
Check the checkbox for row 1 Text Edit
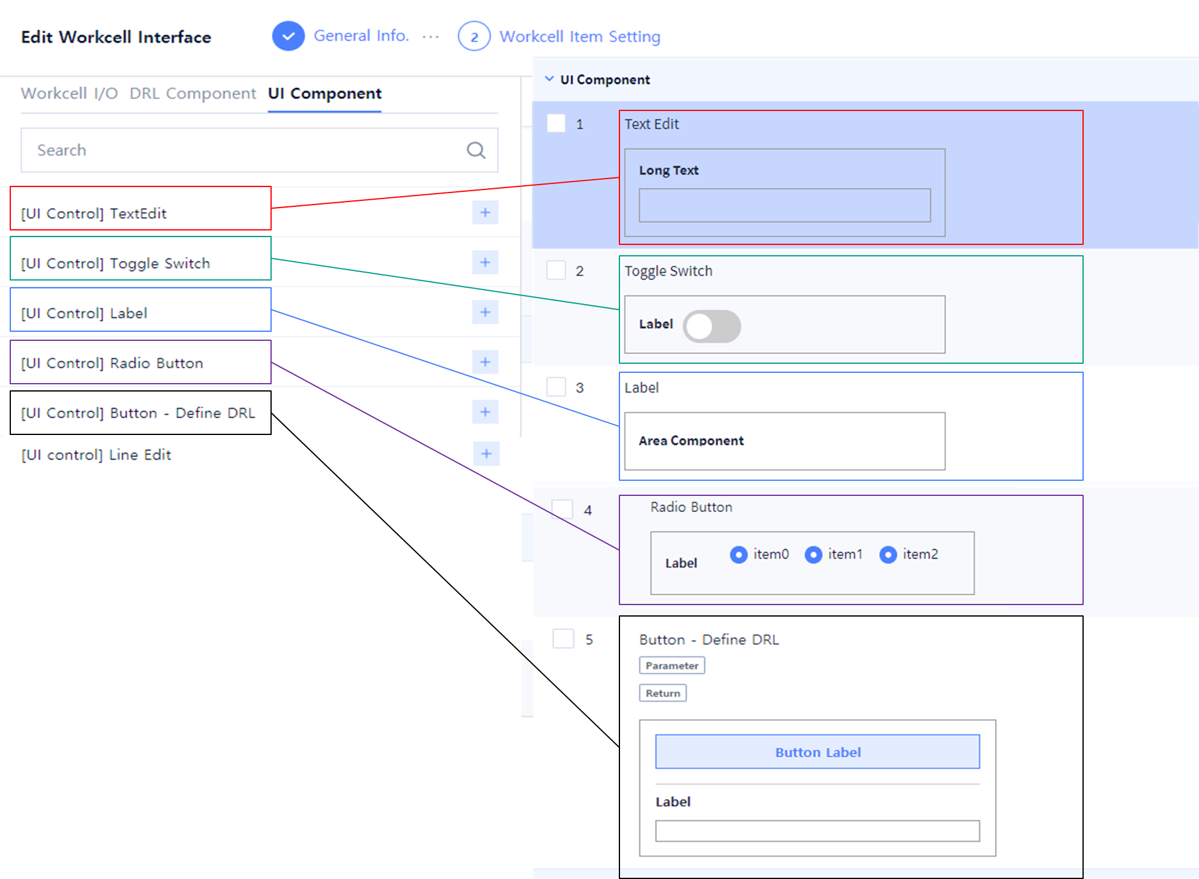pyautogui.click(x=556, y=123)
